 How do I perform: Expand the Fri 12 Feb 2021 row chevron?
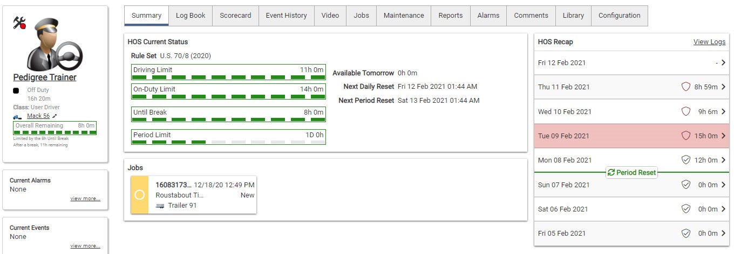click(723, 63)
